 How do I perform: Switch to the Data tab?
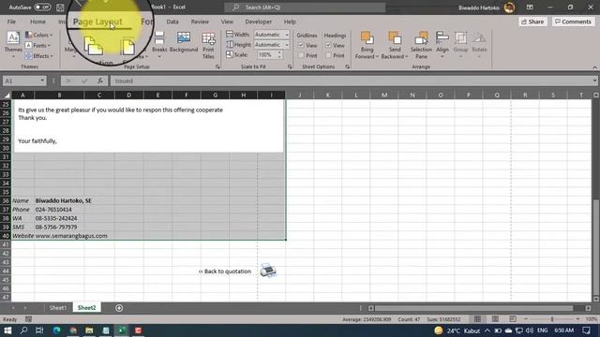(172, 22)
